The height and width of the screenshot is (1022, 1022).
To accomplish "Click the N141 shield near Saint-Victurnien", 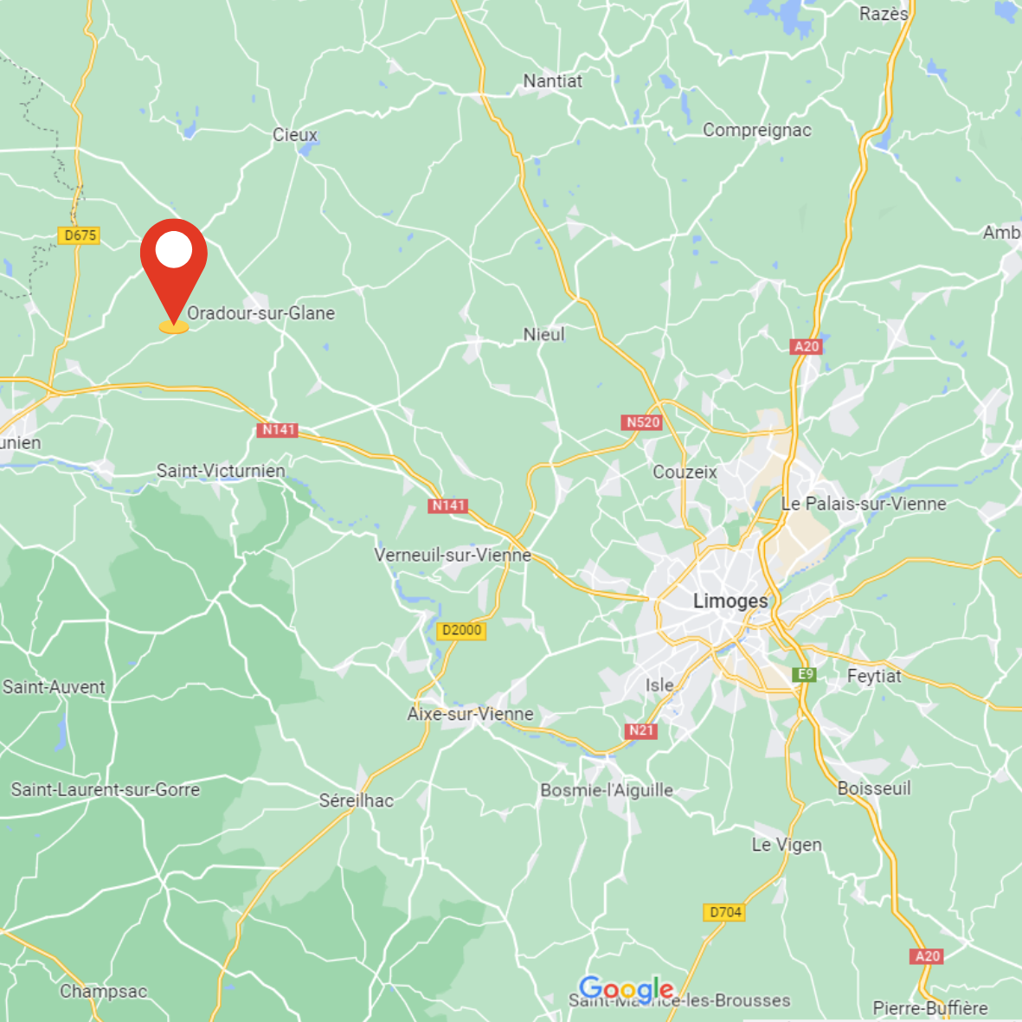I will 277,430.
